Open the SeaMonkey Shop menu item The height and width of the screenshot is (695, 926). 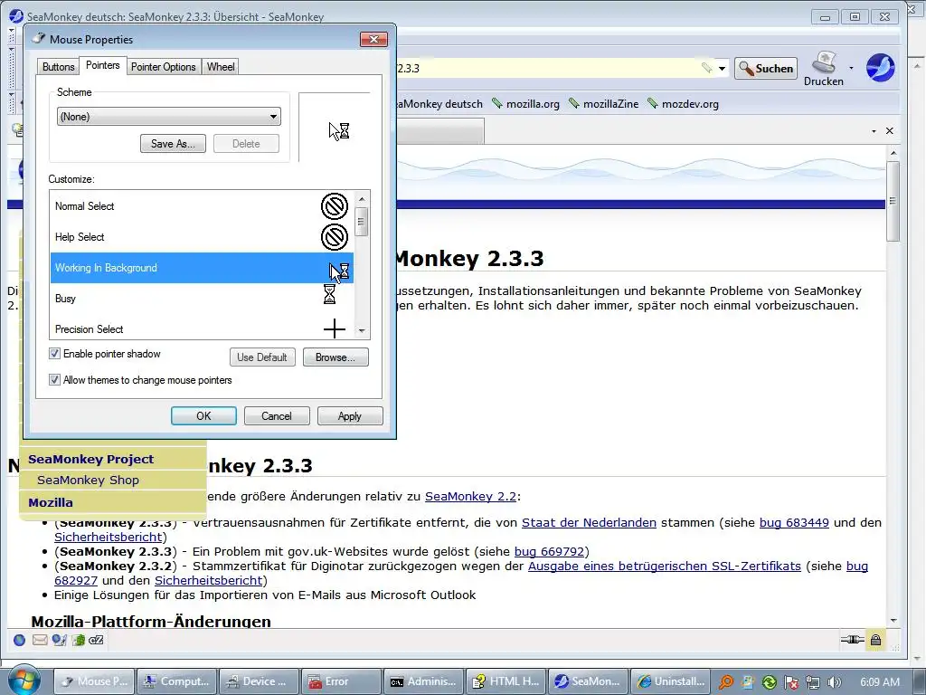pos(88,480)
